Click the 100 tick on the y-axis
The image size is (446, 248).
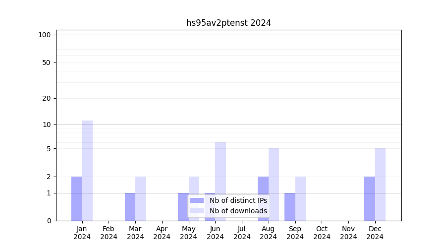pyautogui.click(x=45, y=35)
